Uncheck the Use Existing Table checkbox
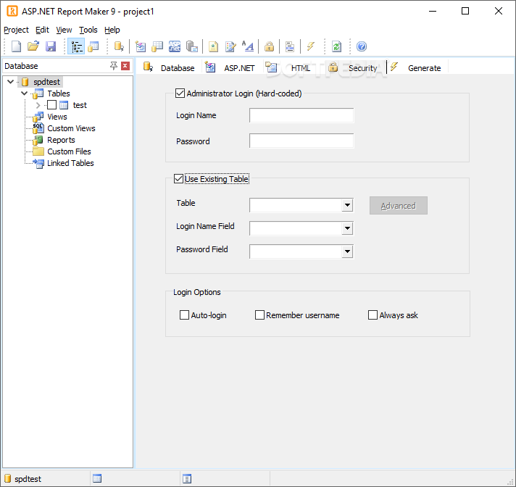 [x=179, y=179]
